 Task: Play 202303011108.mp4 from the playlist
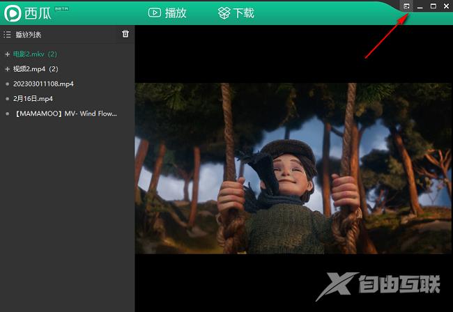[x=43, y=84]
